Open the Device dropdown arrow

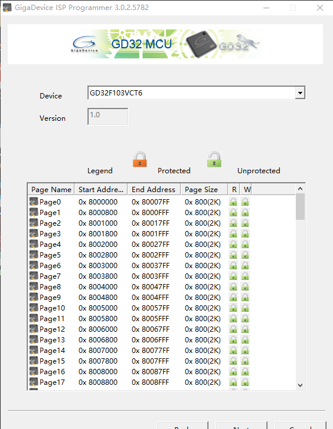pos(300,93)
